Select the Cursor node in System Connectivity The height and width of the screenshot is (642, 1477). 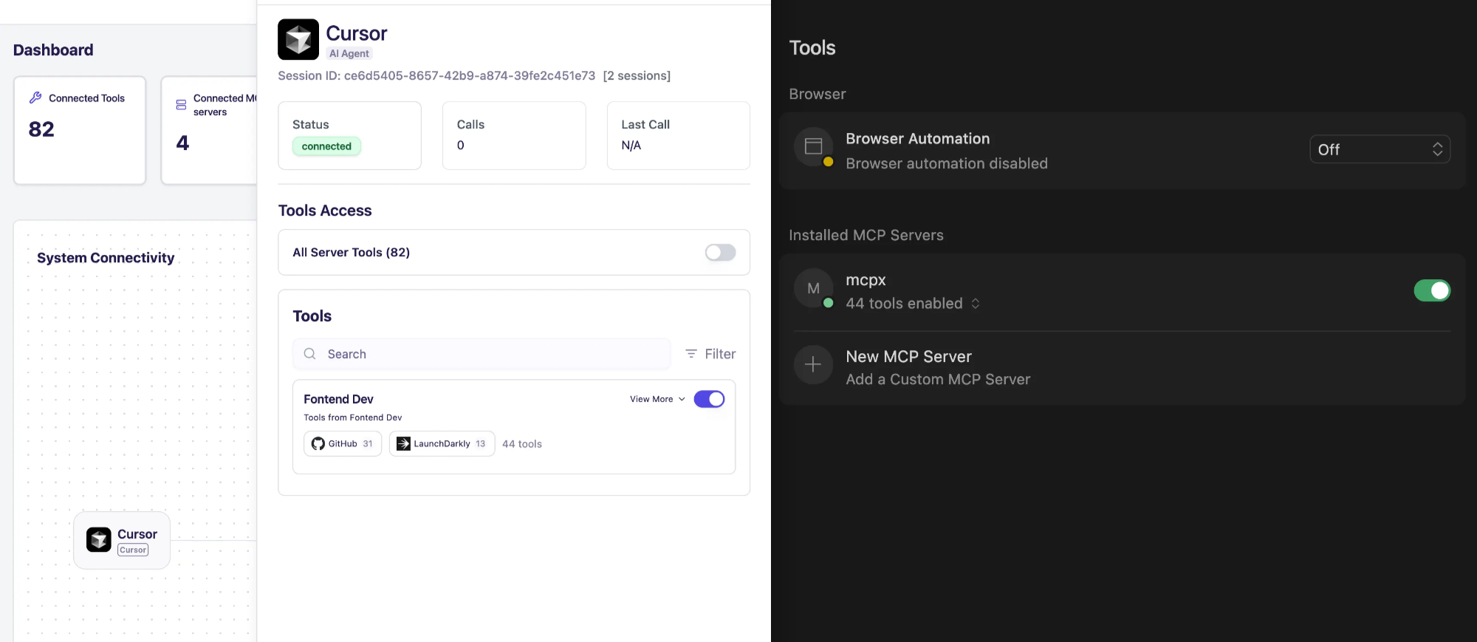[122, 540]
